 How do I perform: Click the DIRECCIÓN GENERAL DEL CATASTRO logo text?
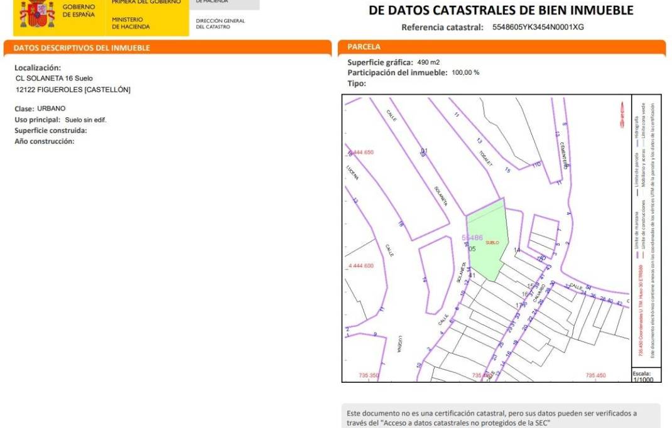click(220, 24)
